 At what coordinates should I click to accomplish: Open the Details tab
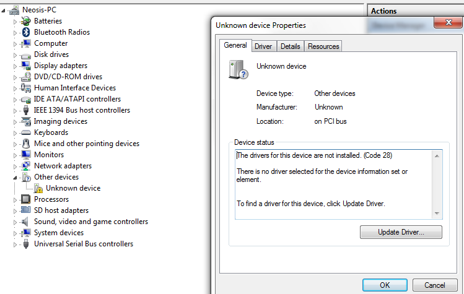tap(291, 46)
